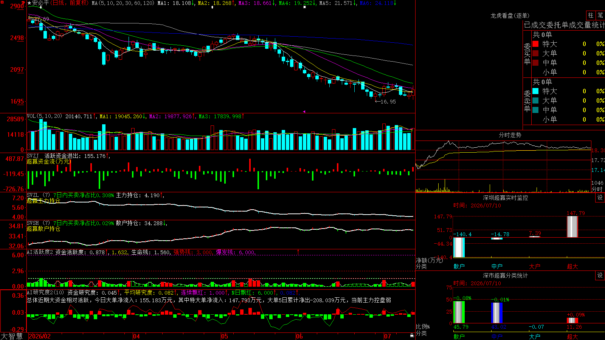Image resolution: width=605 pixels, height=340 pixels.
Task: Click the red 特大 buy-order color swatch
Action: pos(535,44)
